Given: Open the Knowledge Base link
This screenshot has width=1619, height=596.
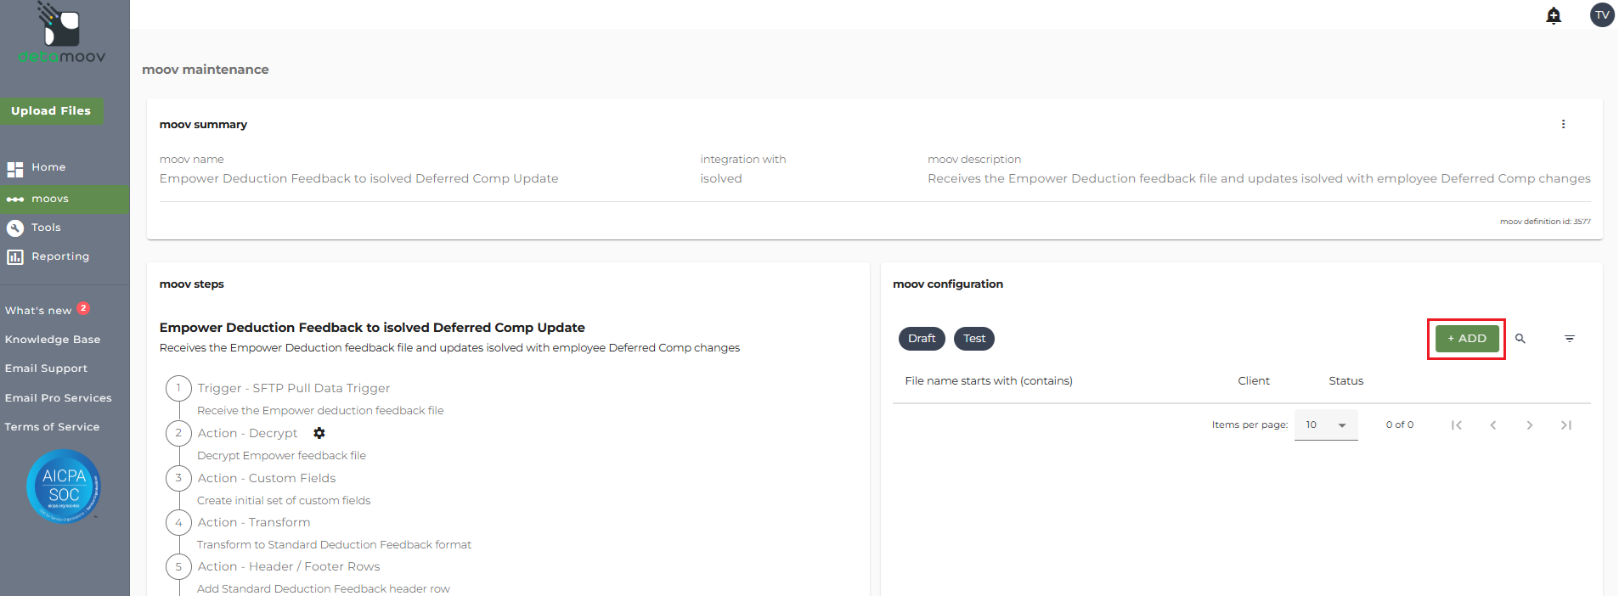Looking at the screenshot, I should click(53, 340).
